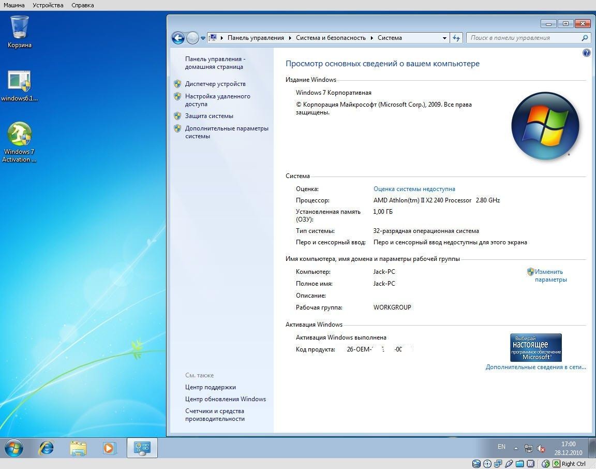Click the genuine Microsoft software badge

(x=536, y=347)
